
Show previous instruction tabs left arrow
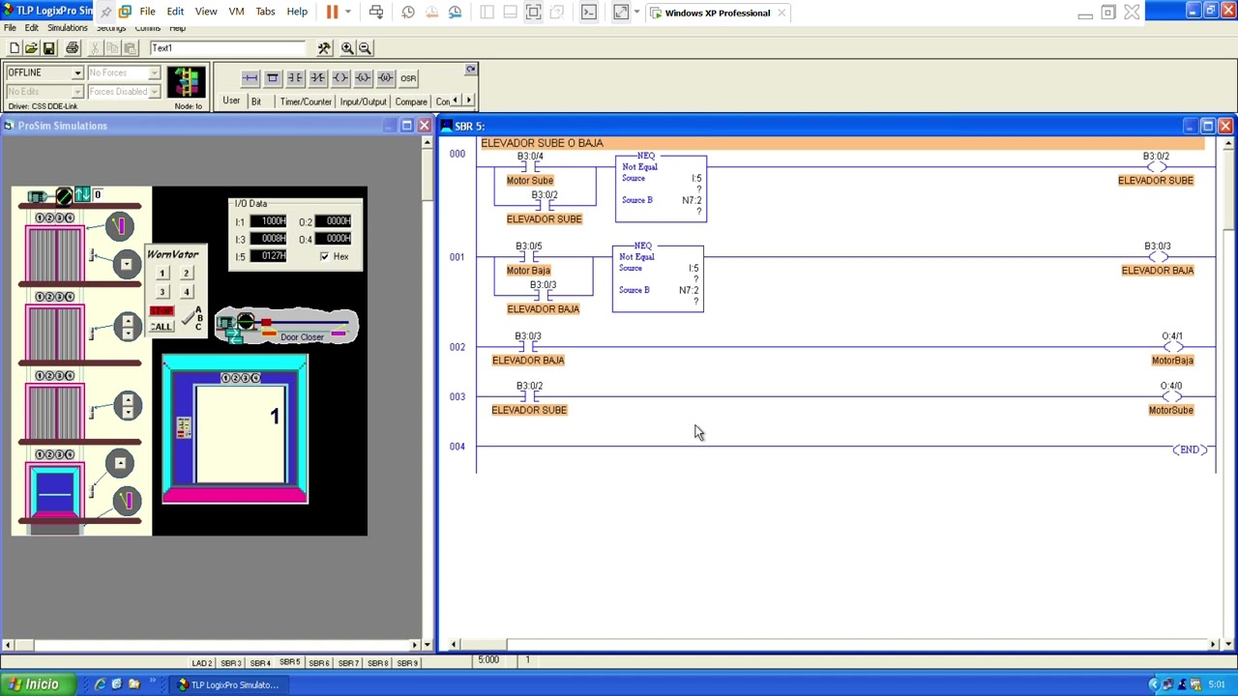[457, 101]
